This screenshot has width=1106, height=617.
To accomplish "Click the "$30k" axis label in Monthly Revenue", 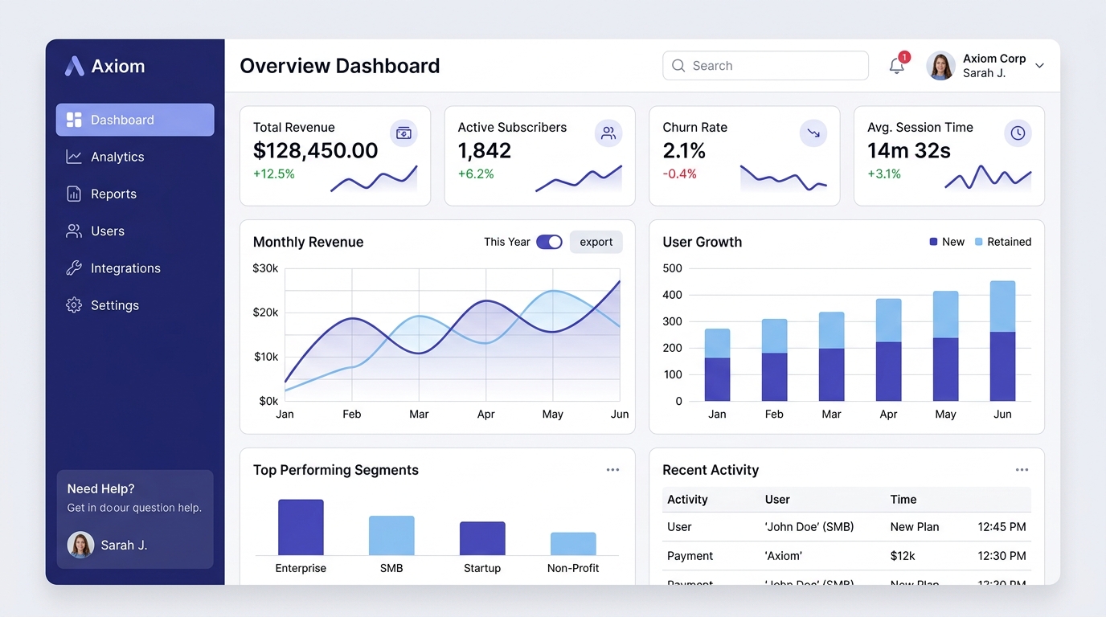I will pos(265,268).
